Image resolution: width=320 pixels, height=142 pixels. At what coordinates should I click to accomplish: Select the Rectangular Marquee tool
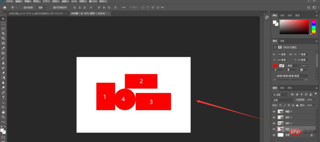coord(3,24)
